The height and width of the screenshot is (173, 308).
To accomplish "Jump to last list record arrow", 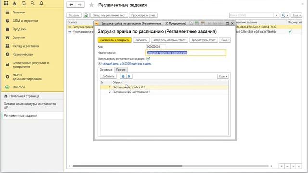I will pos(299,166).
